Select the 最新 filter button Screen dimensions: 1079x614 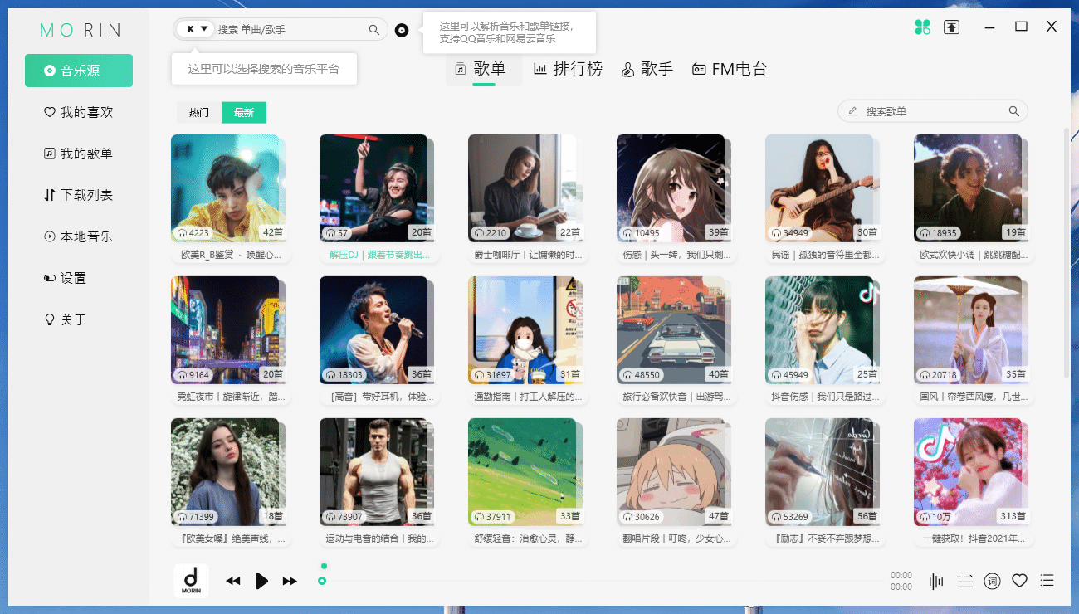point(244,113)
